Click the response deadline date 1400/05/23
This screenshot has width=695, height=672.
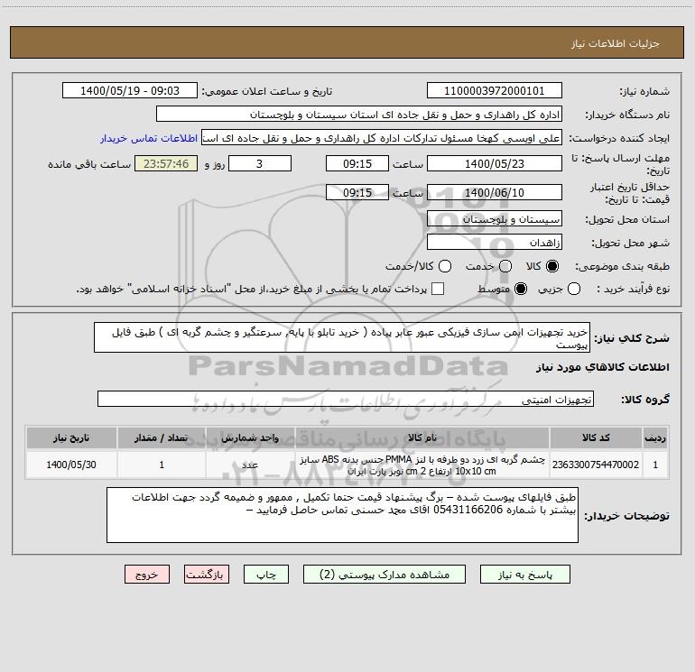click(x=495, y=163)
